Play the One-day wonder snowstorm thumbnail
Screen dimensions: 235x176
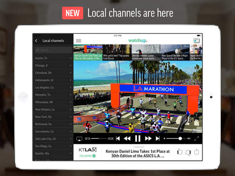click(x=146, y=52)
